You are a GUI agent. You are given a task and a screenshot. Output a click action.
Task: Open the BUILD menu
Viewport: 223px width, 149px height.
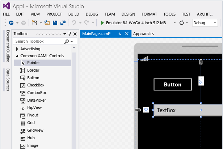[x=74, y=14]
